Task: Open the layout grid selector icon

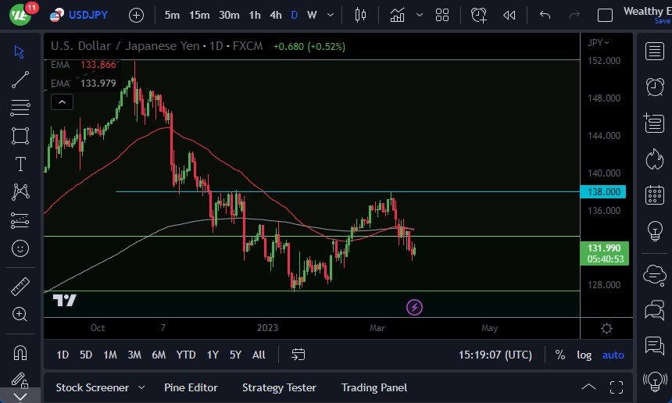Action: click(442, 15)
